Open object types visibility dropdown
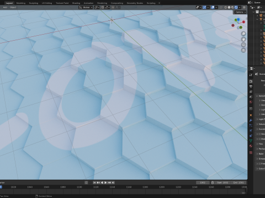The image size is (265, 198). pos(198,7)
